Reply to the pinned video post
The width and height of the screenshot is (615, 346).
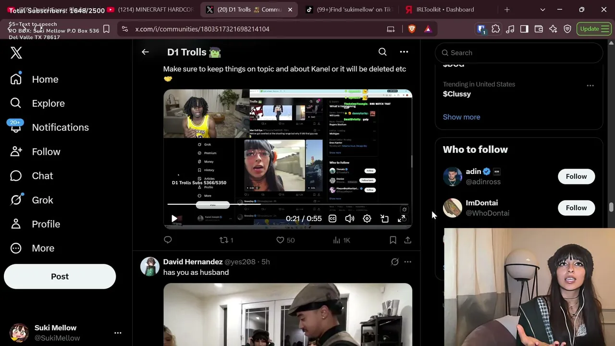click(168, 240)
